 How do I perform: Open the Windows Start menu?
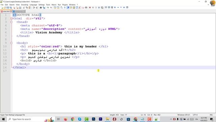(x=3, y=119)
